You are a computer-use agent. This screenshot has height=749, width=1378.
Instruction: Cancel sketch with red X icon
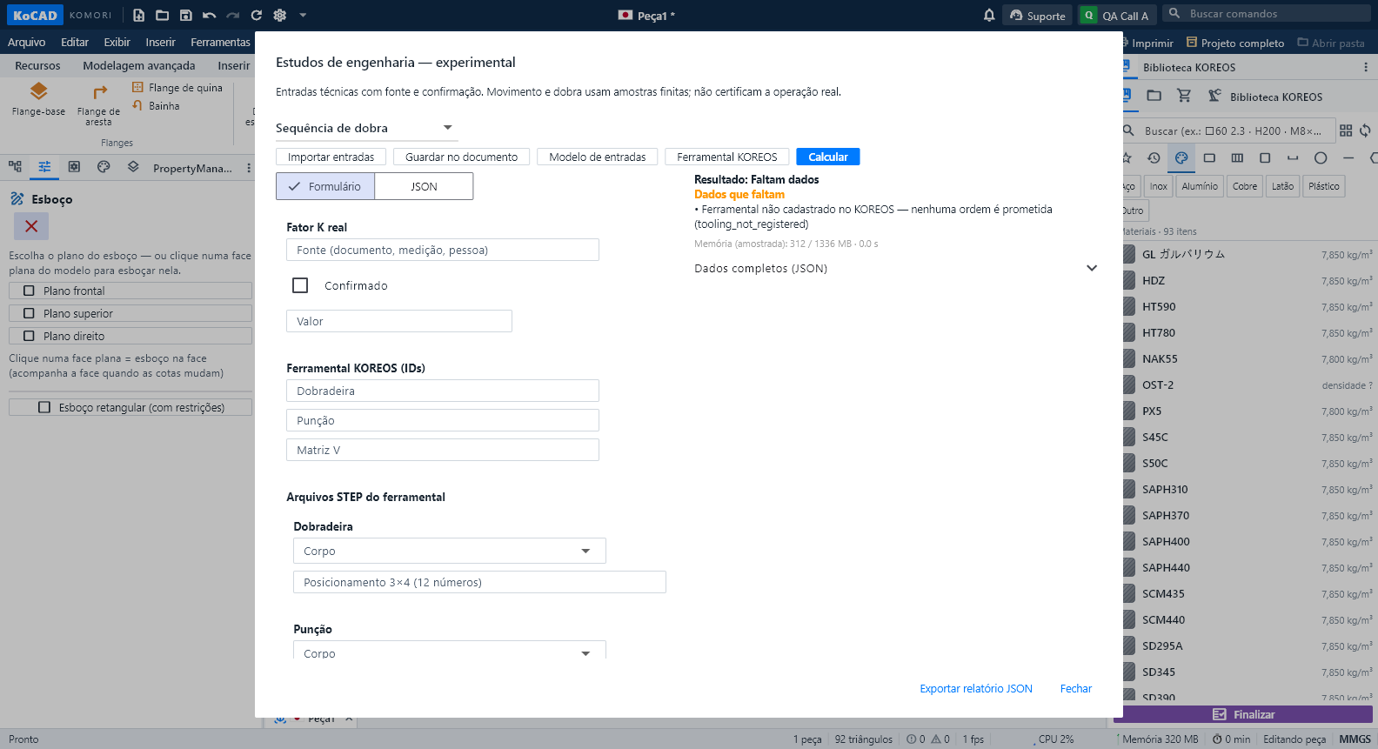[x=31, y=226]
